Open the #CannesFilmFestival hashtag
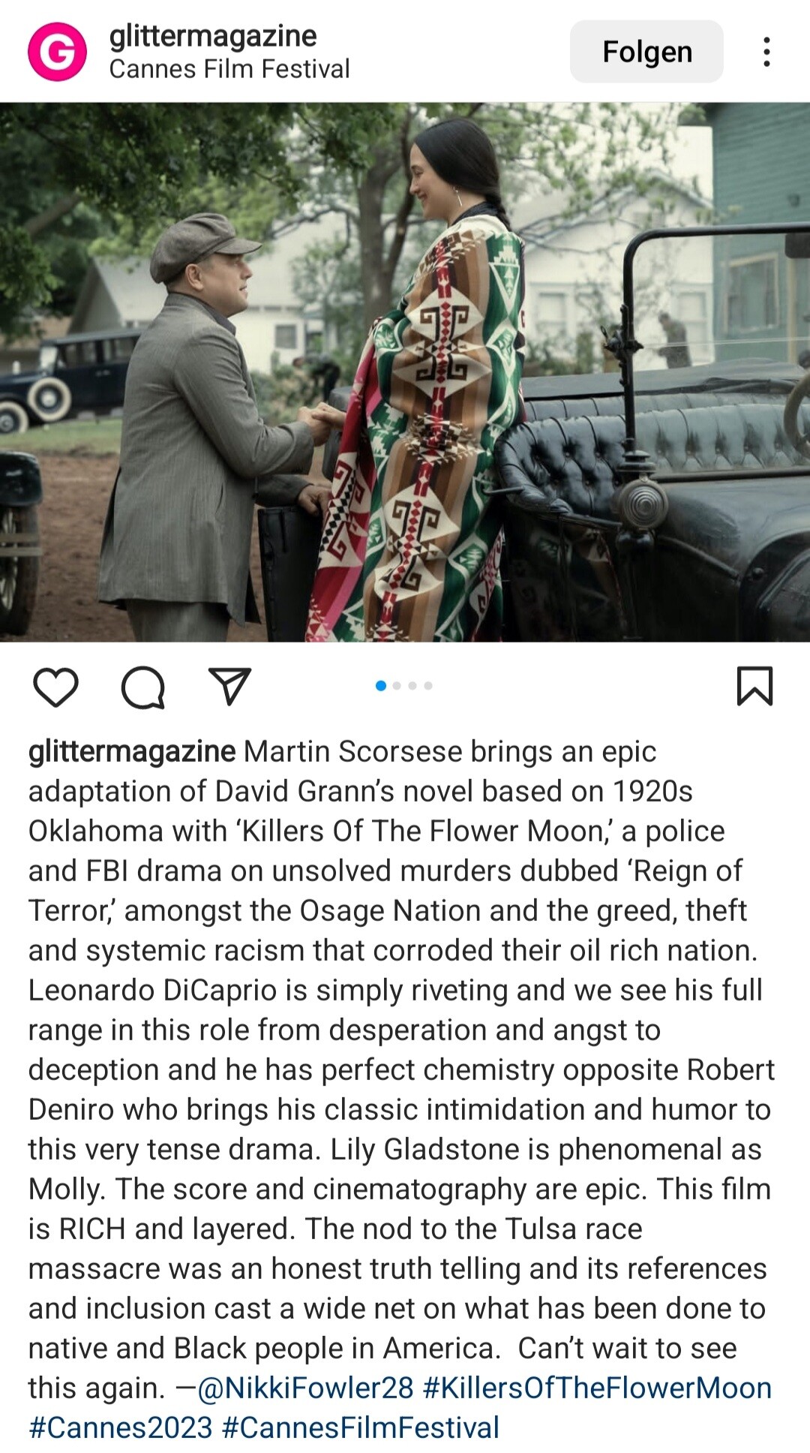The width and height of the screenshot is (810, 1453). [x=361, y=1427]
